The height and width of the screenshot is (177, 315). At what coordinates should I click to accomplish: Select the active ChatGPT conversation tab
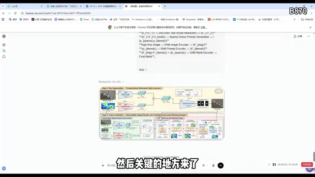142,6
